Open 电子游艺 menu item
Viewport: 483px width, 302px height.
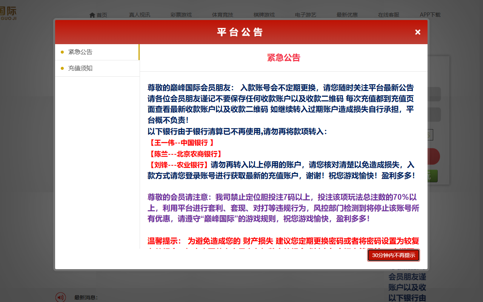tap(306, 15)
